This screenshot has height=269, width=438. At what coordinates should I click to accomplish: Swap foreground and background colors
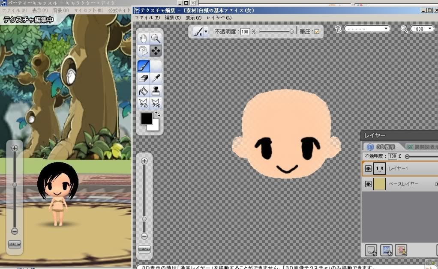pyautogui.click(x=158, y=114)
